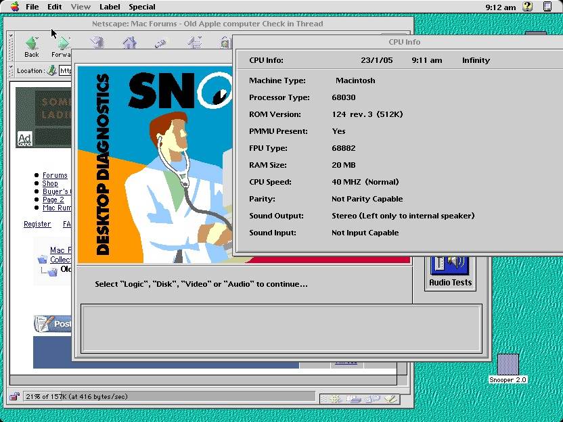
Task: Open the Navigator component bar icon
Action: (x=335, y=399)
